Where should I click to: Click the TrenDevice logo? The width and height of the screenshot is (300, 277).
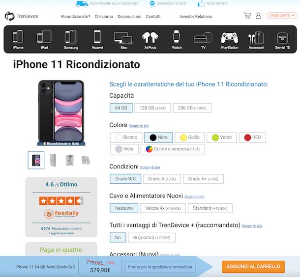pos(21,16)
